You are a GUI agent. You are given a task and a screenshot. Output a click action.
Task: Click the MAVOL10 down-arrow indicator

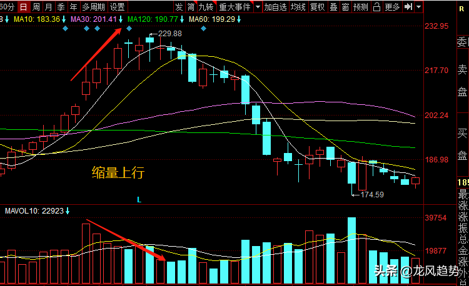click(68, 211)
